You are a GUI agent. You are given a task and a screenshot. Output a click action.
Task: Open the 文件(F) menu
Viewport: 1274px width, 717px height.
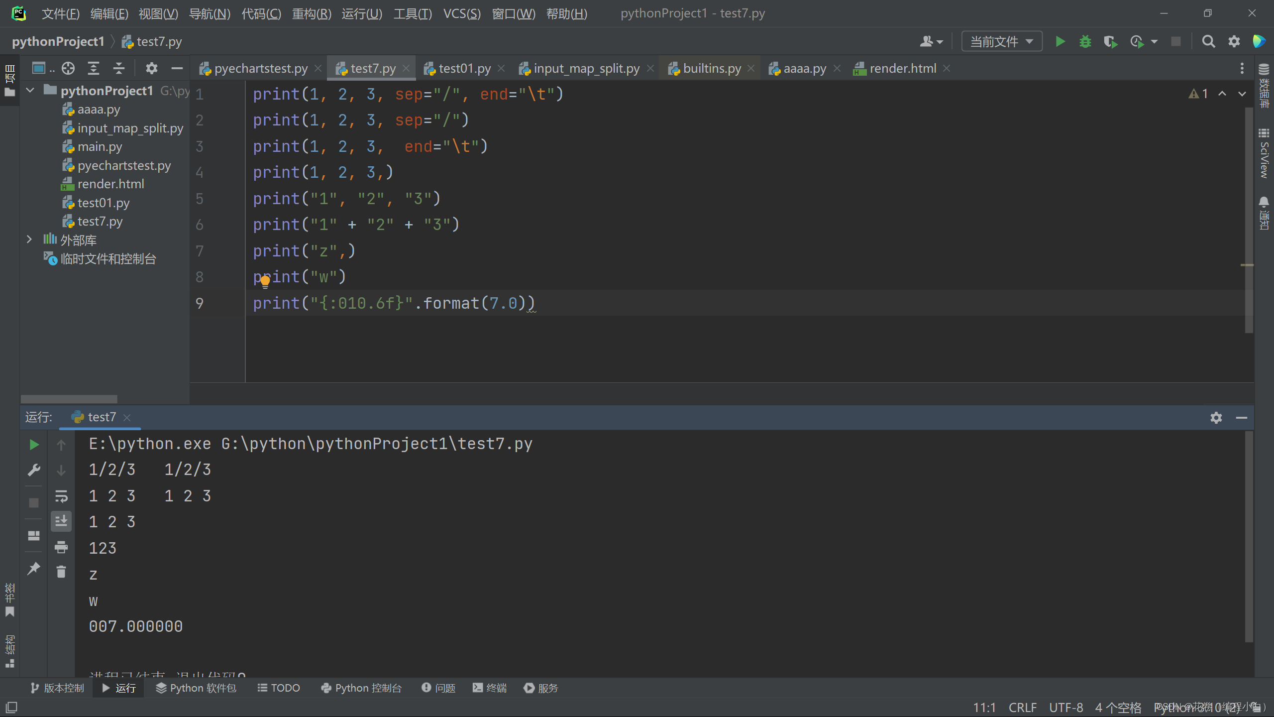(60, 13)
